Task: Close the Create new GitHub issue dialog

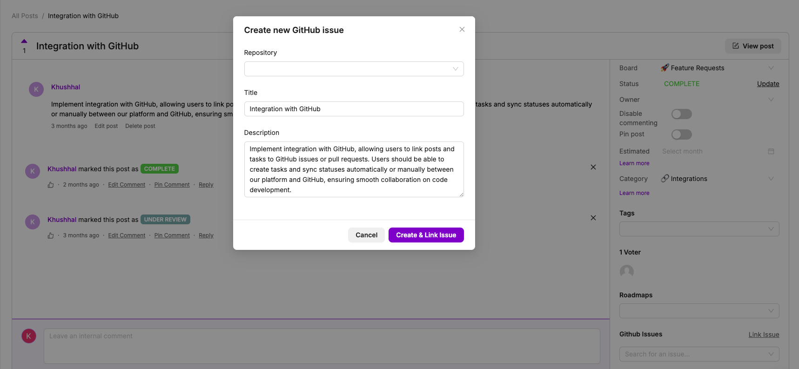Action: [462, 29]
